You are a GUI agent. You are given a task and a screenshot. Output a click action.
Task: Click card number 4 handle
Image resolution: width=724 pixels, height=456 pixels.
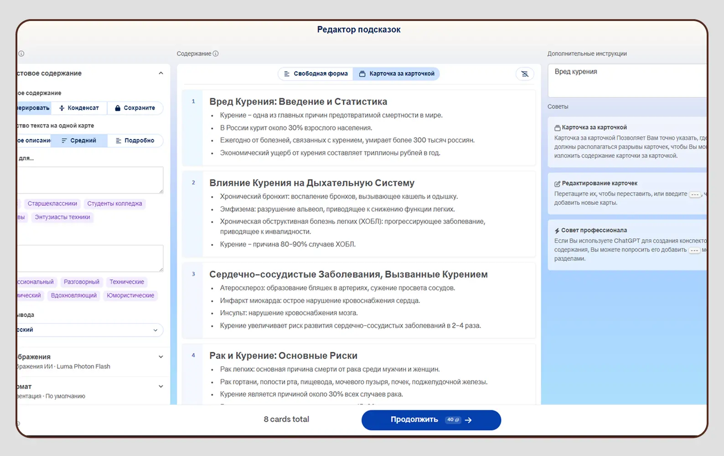click(x=193, y=355)
